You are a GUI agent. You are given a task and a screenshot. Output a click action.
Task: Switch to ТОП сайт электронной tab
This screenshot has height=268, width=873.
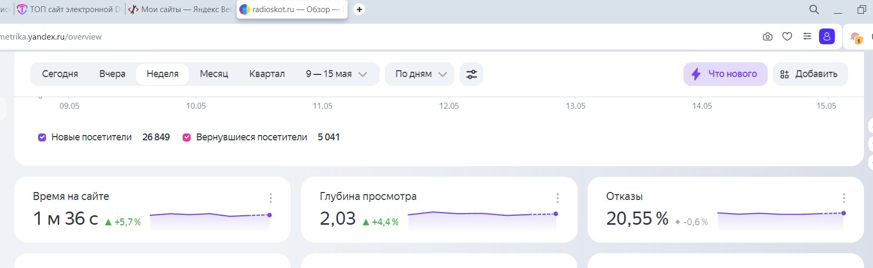[69, 9]
